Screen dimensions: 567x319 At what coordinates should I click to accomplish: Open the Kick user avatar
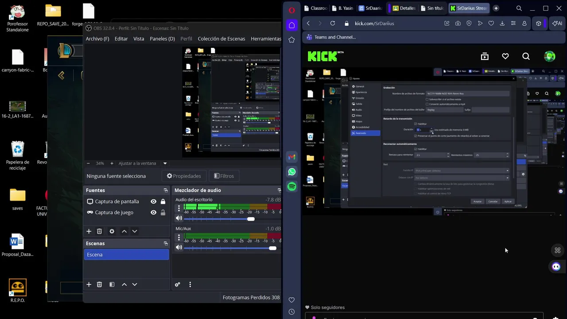tap(550, 56)
